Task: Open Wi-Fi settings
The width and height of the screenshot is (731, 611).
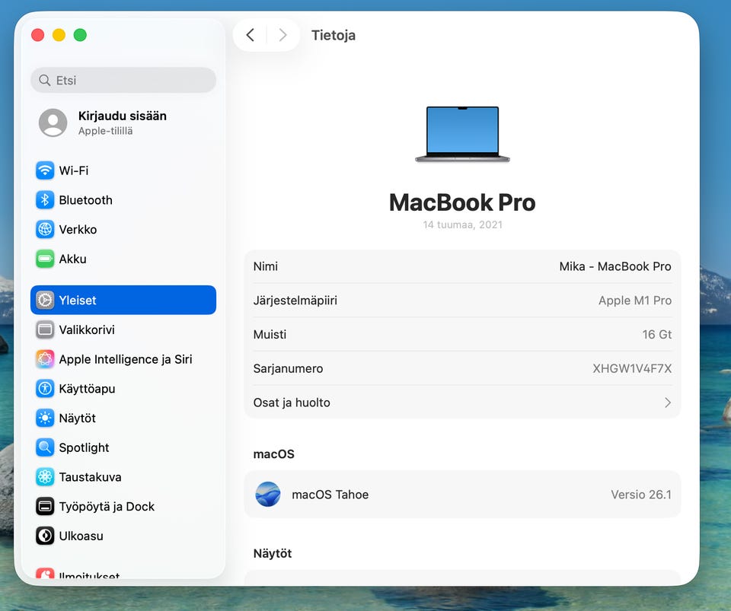Action: pyautogui.click(x=123, y=170)
